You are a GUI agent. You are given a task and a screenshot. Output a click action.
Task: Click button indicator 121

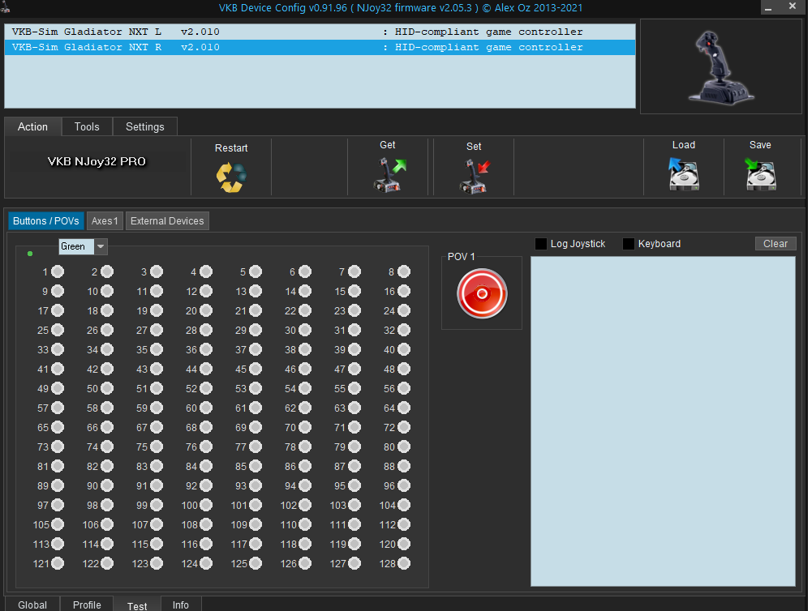[x=58, y=563]
